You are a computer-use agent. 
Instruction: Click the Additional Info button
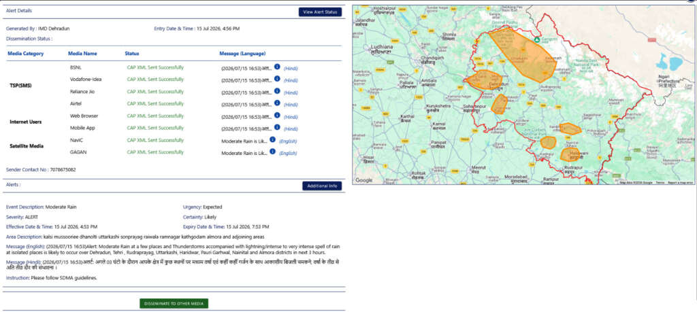click(x=322, y=186)
